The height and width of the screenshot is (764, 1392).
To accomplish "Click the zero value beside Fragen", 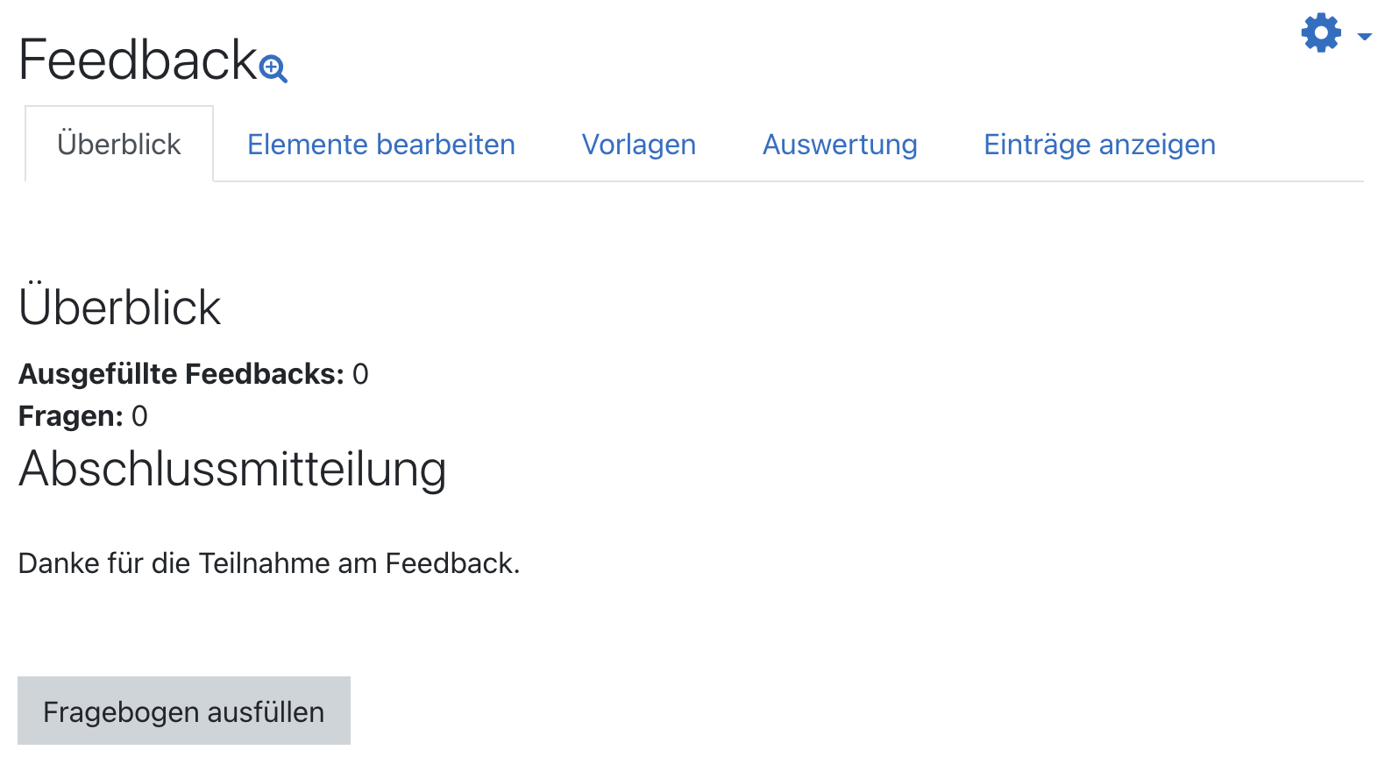I will 139,416.
